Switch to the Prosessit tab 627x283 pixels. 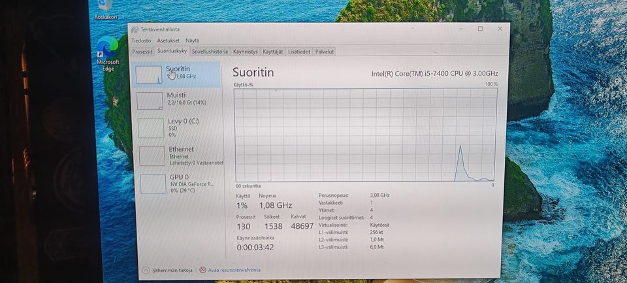pyautogui.click(x=142, y=52)
